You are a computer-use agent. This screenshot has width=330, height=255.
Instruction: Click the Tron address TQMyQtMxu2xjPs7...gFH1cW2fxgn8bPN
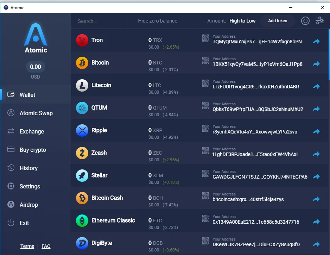(x=257, y=42)
